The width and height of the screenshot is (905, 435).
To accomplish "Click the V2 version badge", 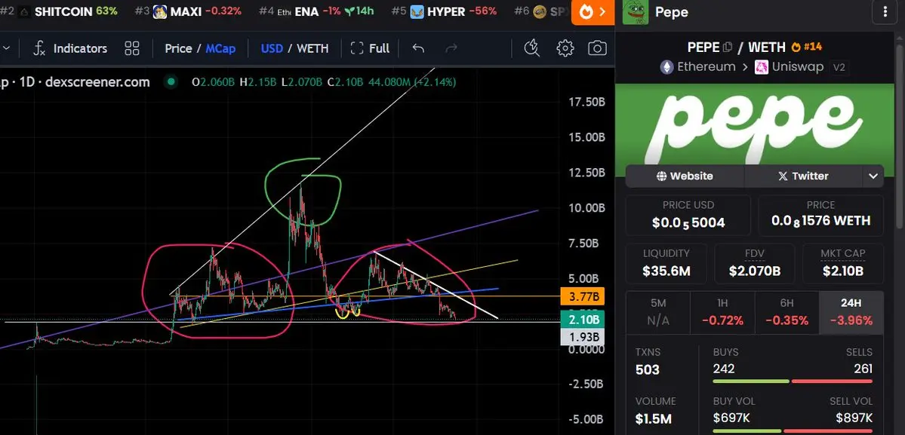I will coord(839,67).
